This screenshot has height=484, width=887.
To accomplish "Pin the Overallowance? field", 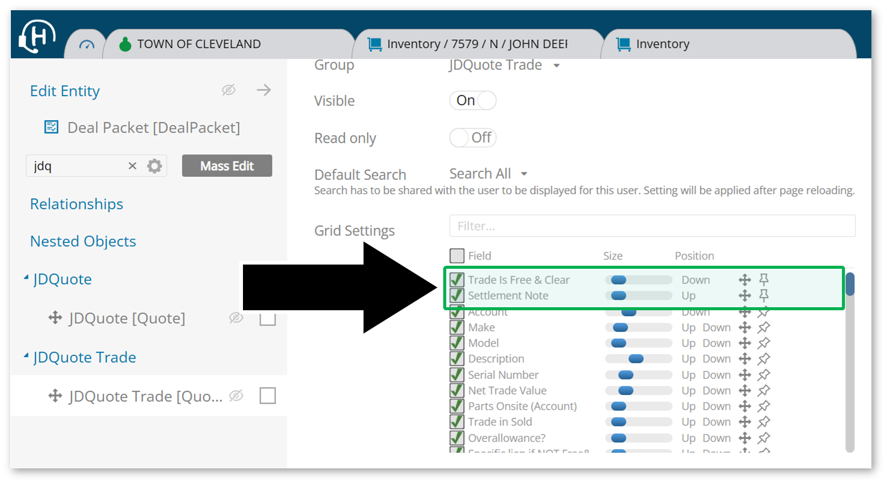I will (x=764, y=438).
